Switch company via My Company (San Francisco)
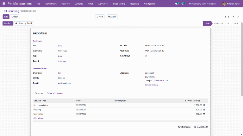243x136 pixels. coord(202,4)
